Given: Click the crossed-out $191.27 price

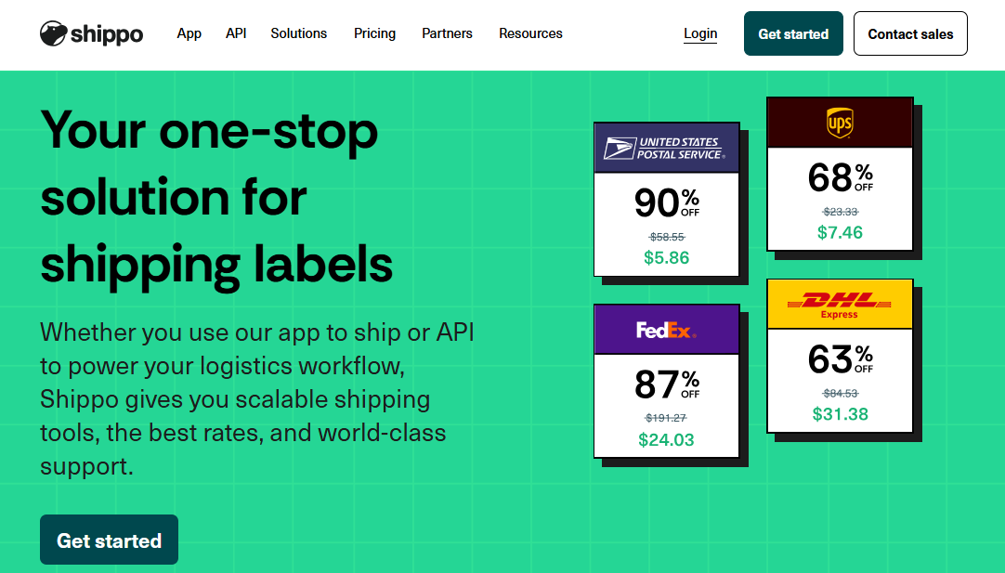Looking at the screenshot, I should pos(666,418).
